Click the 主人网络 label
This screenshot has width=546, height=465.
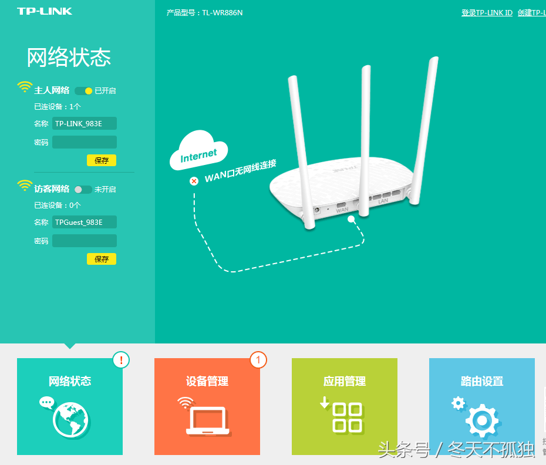tap(52, 90)
